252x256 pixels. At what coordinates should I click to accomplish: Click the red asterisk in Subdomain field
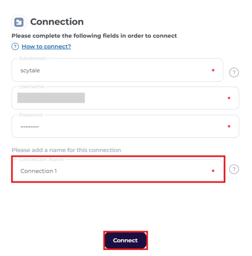pyautogui.click(x=213, y=70)
